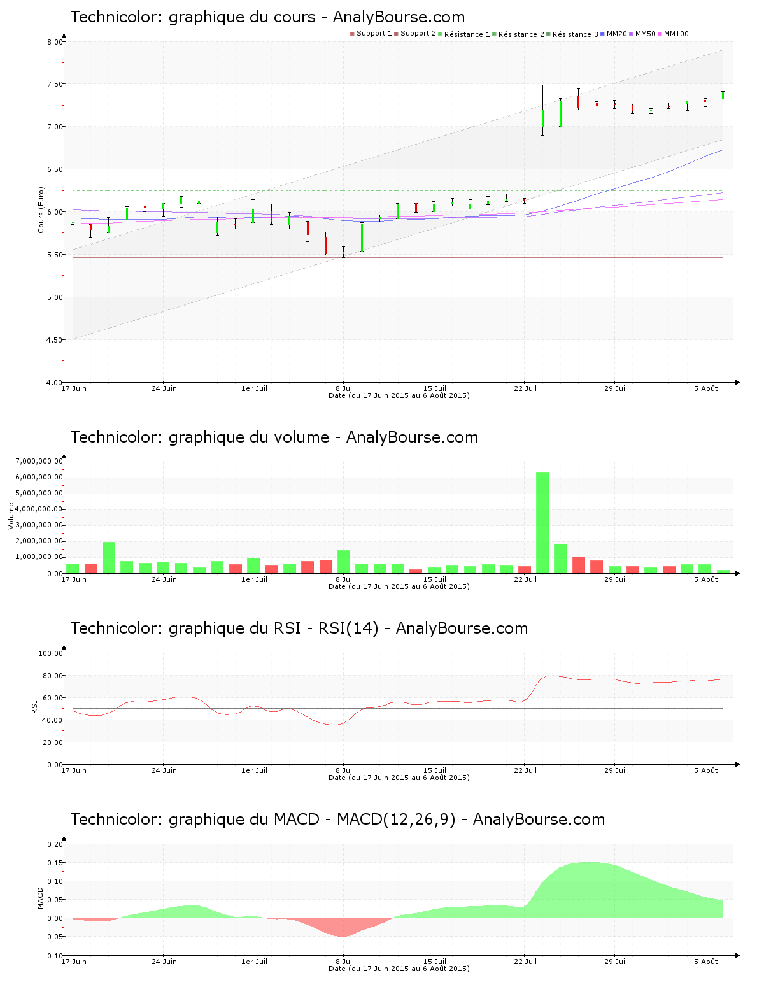This screenshot has width=764, height=987.
Task: Click the tallest green volume bar above 6,000,000
Action: pyautogui.click(x=542, y=523)
